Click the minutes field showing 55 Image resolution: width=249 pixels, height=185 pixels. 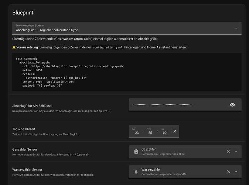click(150, 131)
